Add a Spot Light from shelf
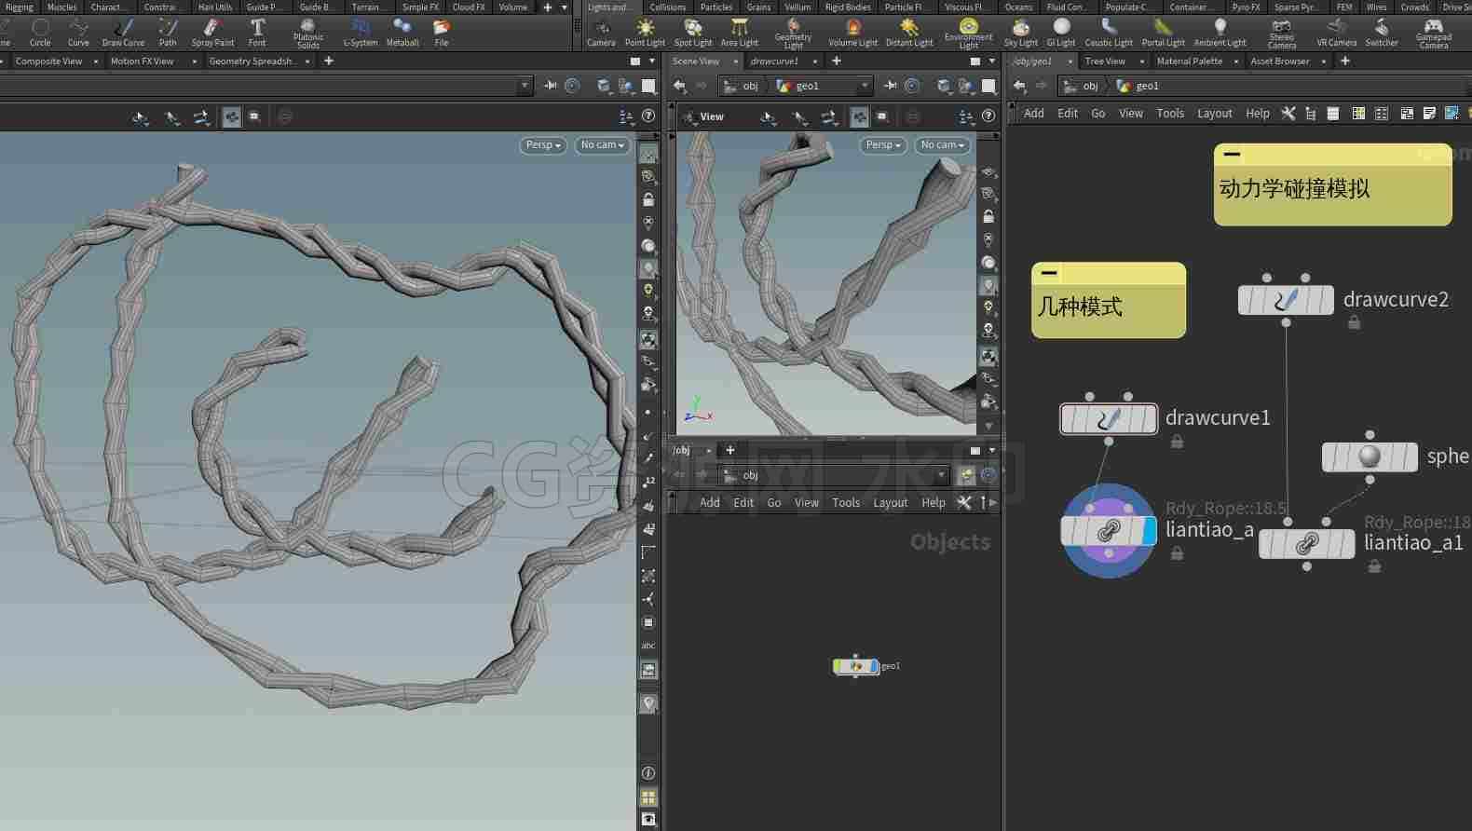The image size is (1472, 831). click(x=693, y=33)
